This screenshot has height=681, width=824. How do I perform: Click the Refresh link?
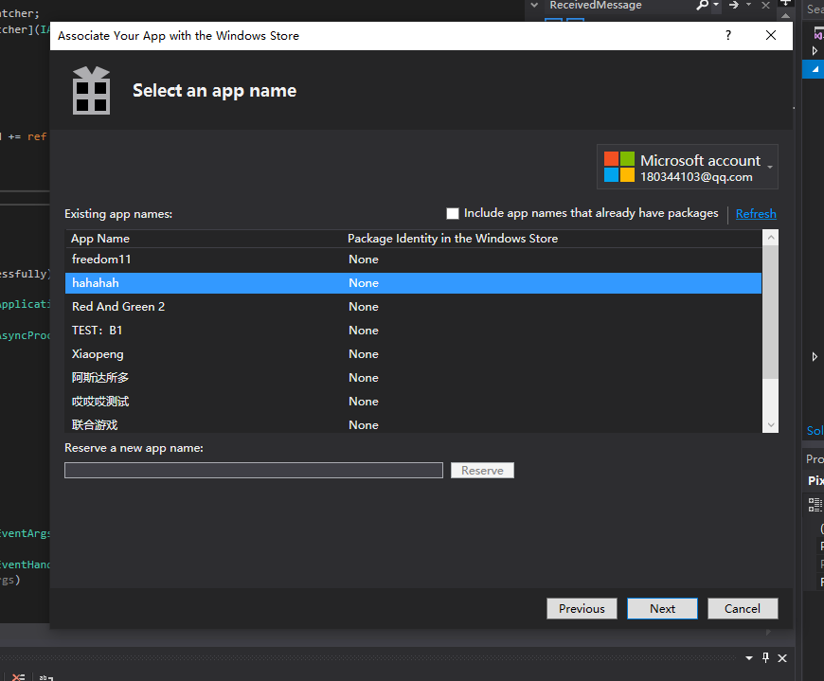[x=756, y=214]
